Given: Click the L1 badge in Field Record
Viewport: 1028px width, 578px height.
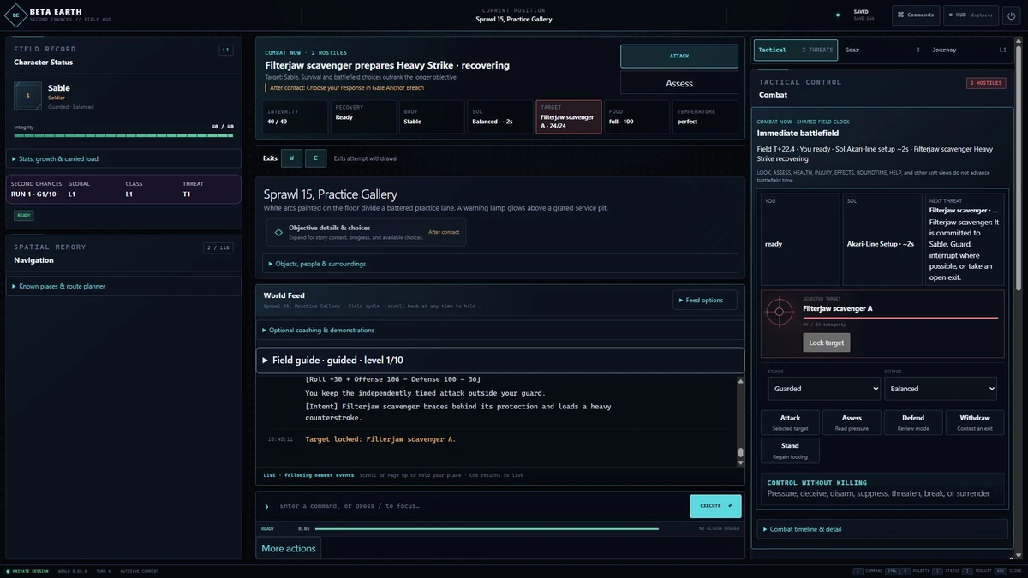Looking at the screenshot, I should (226, 50).
